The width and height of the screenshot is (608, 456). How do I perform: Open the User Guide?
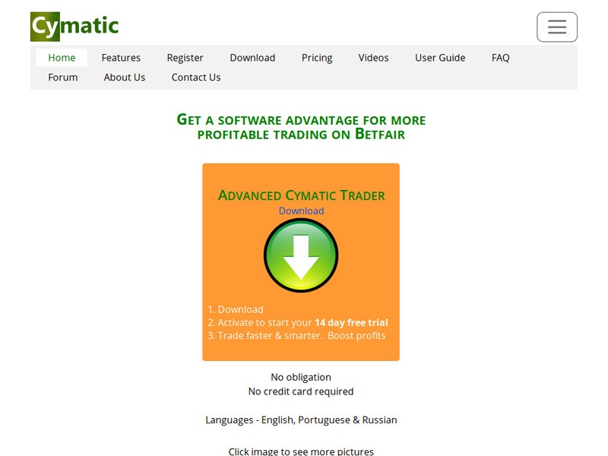pos(440,58)
